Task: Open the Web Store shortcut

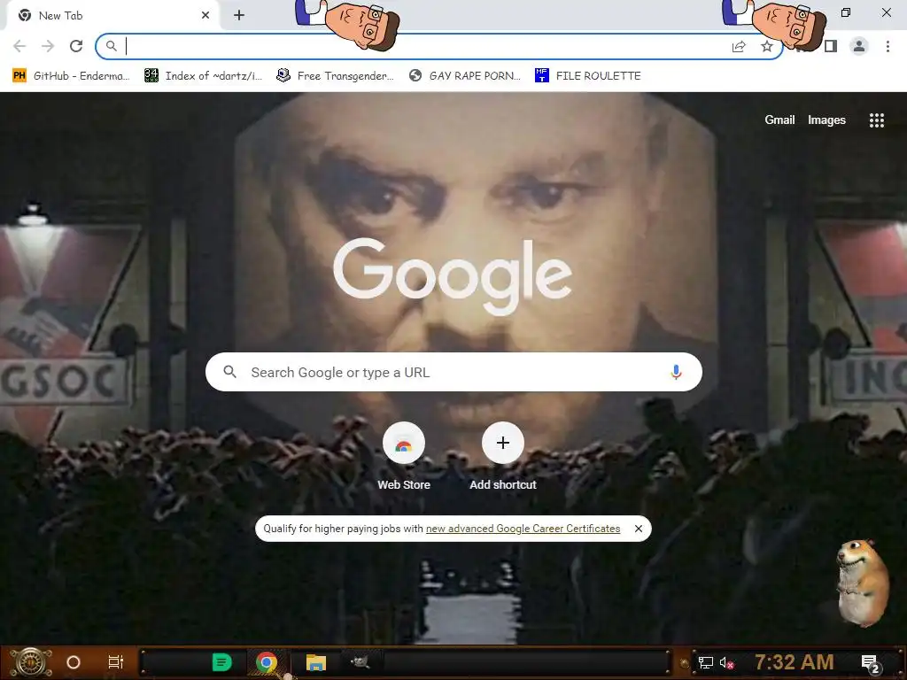Action: pyautogui.click(x=404, y=457)
